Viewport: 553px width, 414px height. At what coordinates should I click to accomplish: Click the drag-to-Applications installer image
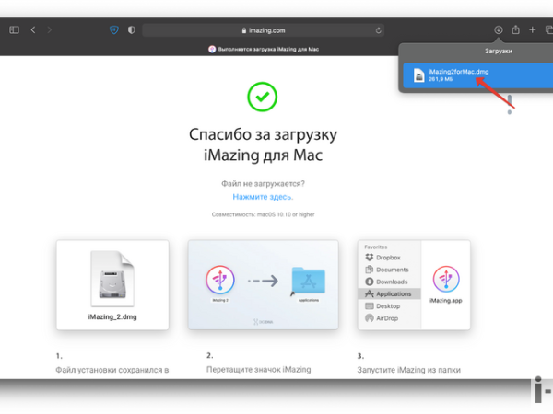tap(264, 284)
